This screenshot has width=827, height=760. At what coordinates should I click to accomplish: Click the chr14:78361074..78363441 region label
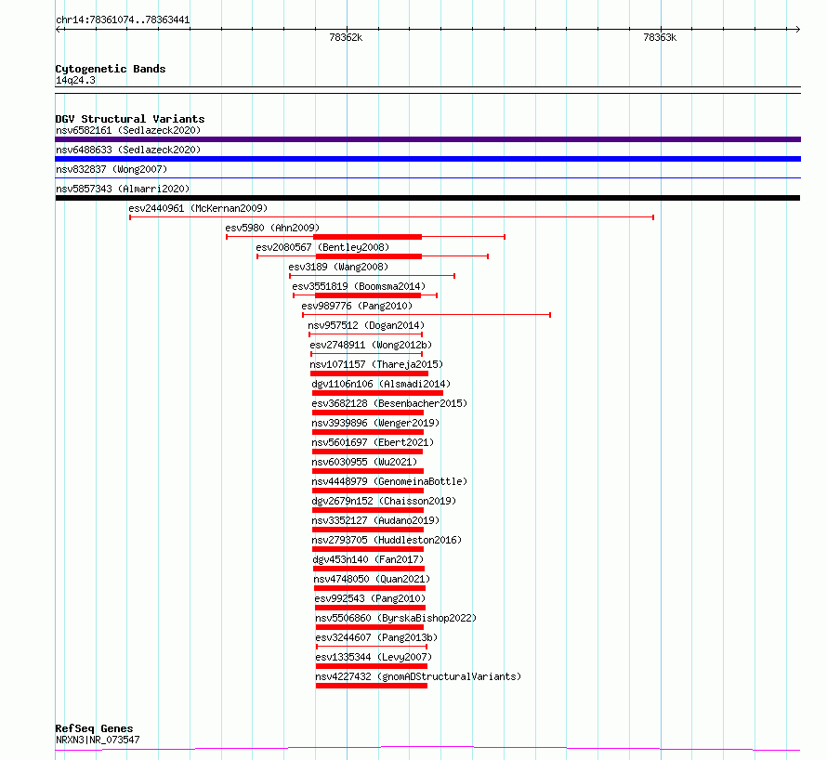[x=123, y=20]
